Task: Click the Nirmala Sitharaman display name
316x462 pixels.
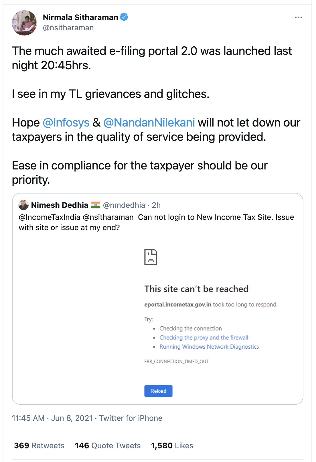Action: click(x=80, y=17)
